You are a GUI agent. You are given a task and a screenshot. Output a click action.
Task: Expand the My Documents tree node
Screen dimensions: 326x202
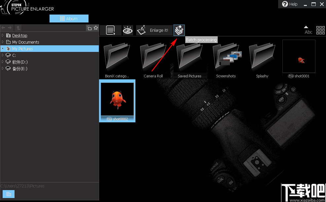click(x=3, y=42)
